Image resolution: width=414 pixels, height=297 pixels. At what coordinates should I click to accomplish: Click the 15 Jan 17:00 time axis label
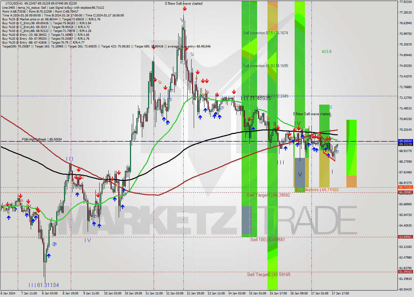(278, 294)
